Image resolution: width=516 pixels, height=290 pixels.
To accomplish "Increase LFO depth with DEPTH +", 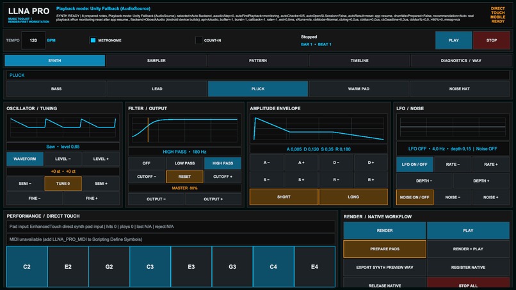I will tap(481, 181).
